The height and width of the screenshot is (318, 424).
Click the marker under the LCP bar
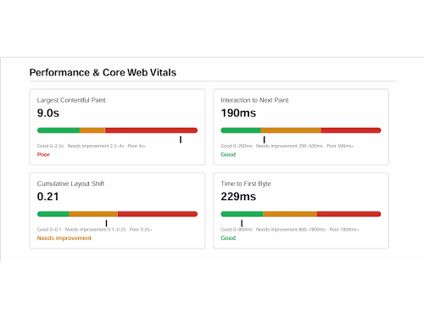point(181,140)
